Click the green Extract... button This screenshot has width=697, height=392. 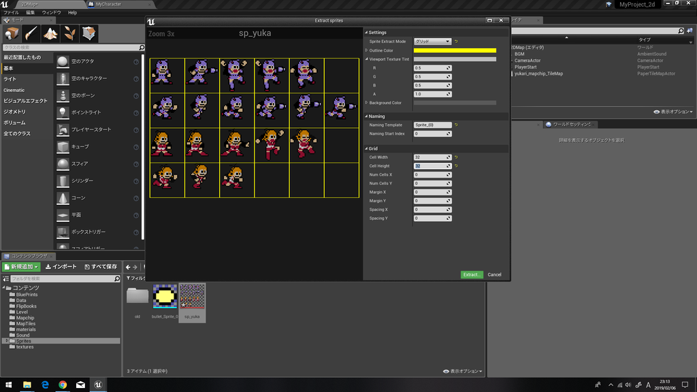(471, 275)
